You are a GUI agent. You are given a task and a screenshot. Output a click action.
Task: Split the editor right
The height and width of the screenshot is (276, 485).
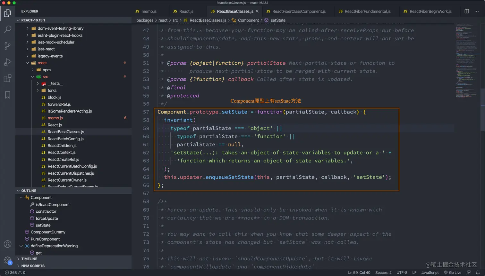pyautogui.click(x=467, y=11)
